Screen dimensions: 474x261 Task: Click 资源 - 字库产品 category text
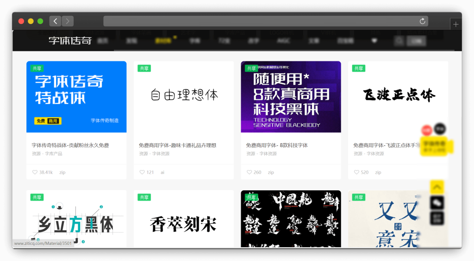[x=47, y=153]
